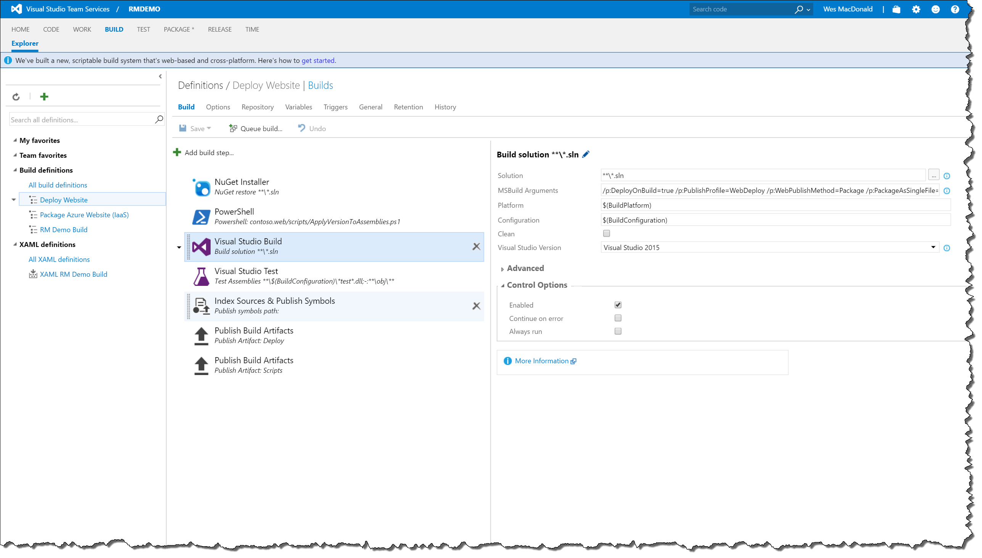The width and height of the screenshot is (982, 558).
Task: Enable the Continue on error checkbox
Action: [x=618, y=318]
